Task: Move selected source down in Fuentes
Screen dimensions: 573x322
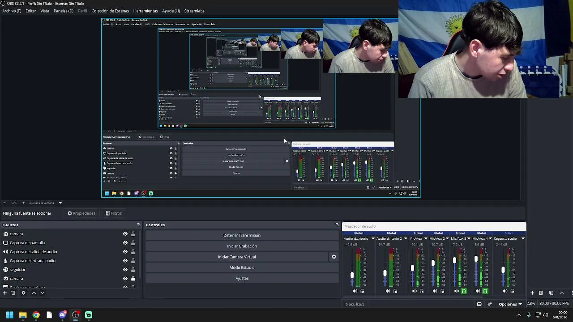Action: [x=42, y=293]
